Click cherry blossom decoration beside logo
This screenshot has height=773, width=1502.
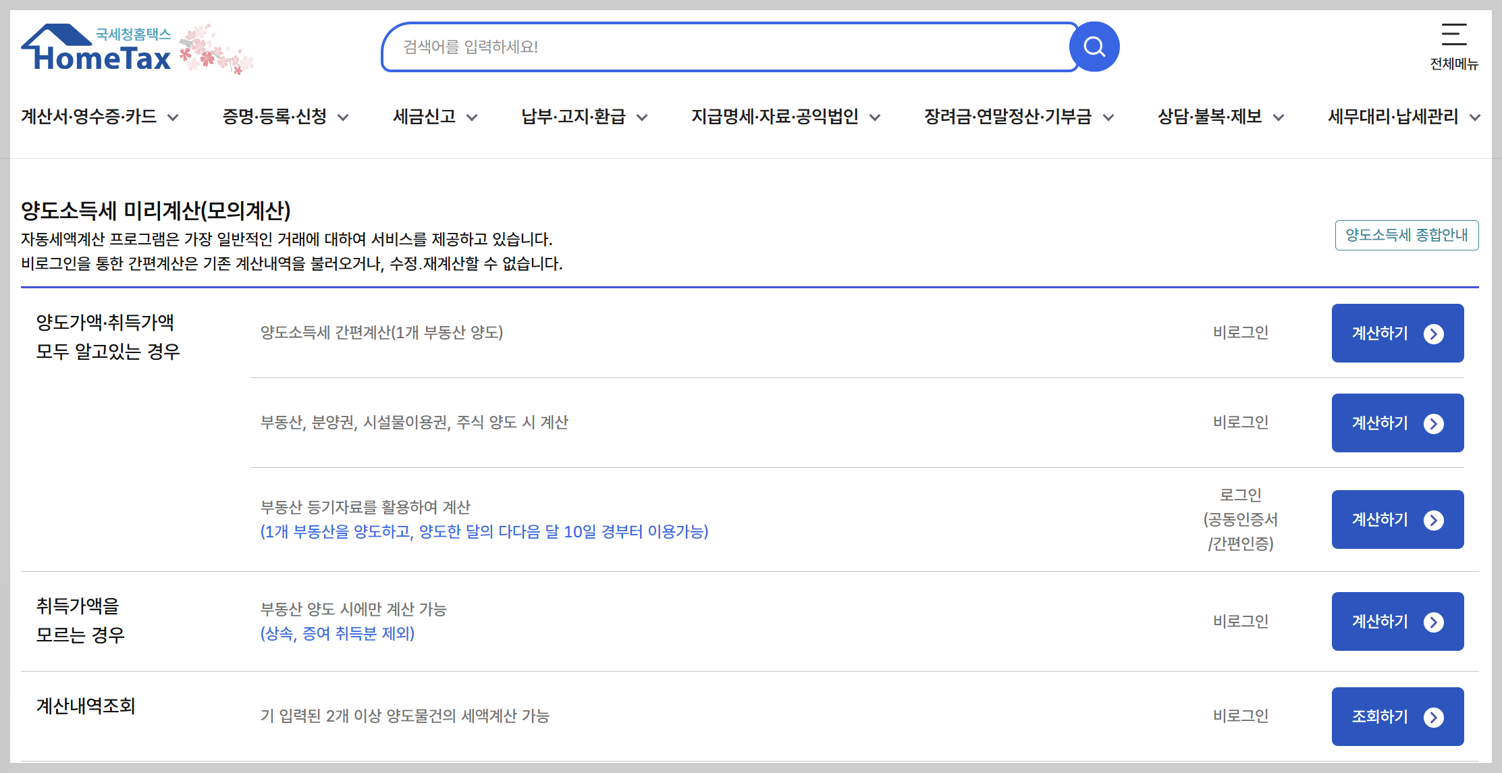point(215,50)
